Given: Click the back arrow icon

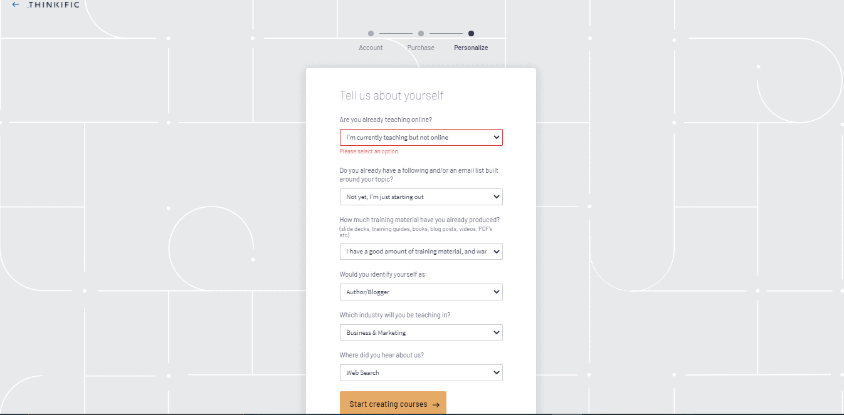Looking at the screenshot, I should (16, 4).
